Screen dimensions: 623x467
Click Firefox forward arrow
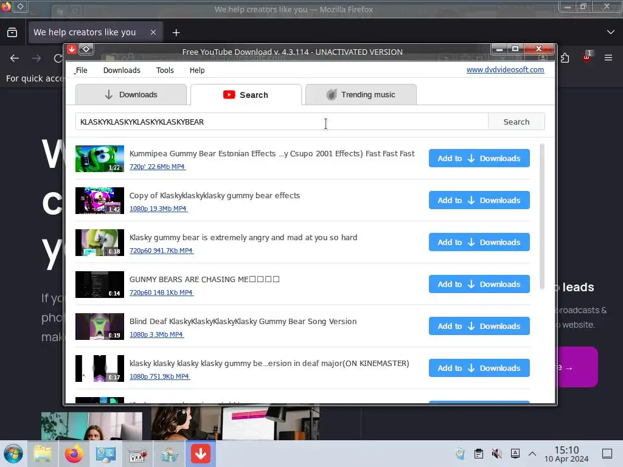pos(37,58)
